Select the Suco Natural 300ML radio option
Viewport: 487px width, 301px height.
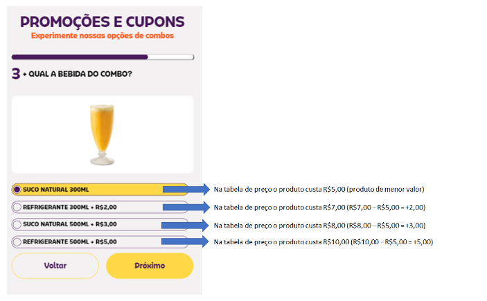17,190
